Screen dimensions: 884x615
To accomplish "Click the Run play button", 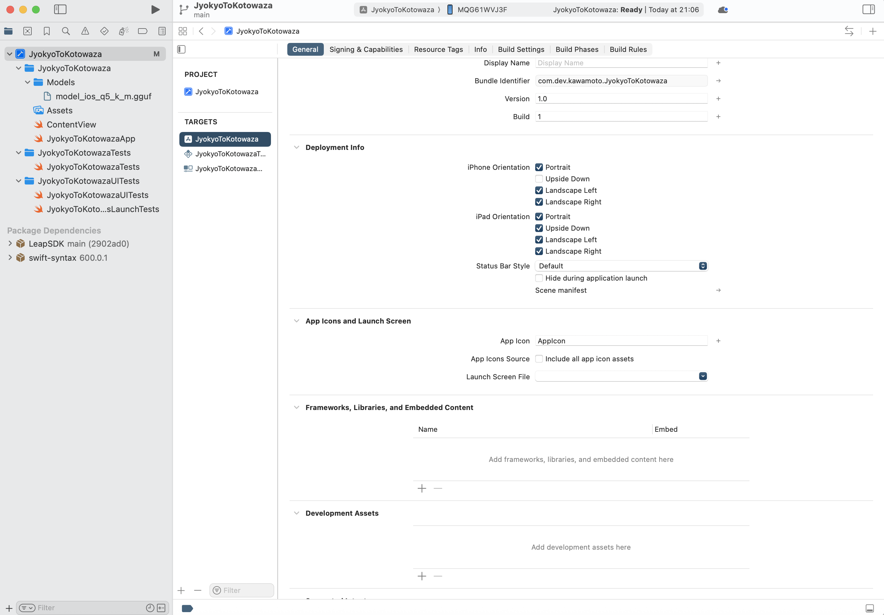I will (155, 10).
